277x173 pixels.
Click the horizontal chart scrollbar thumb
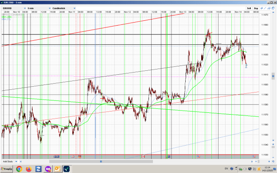click(x=101, y=161)
